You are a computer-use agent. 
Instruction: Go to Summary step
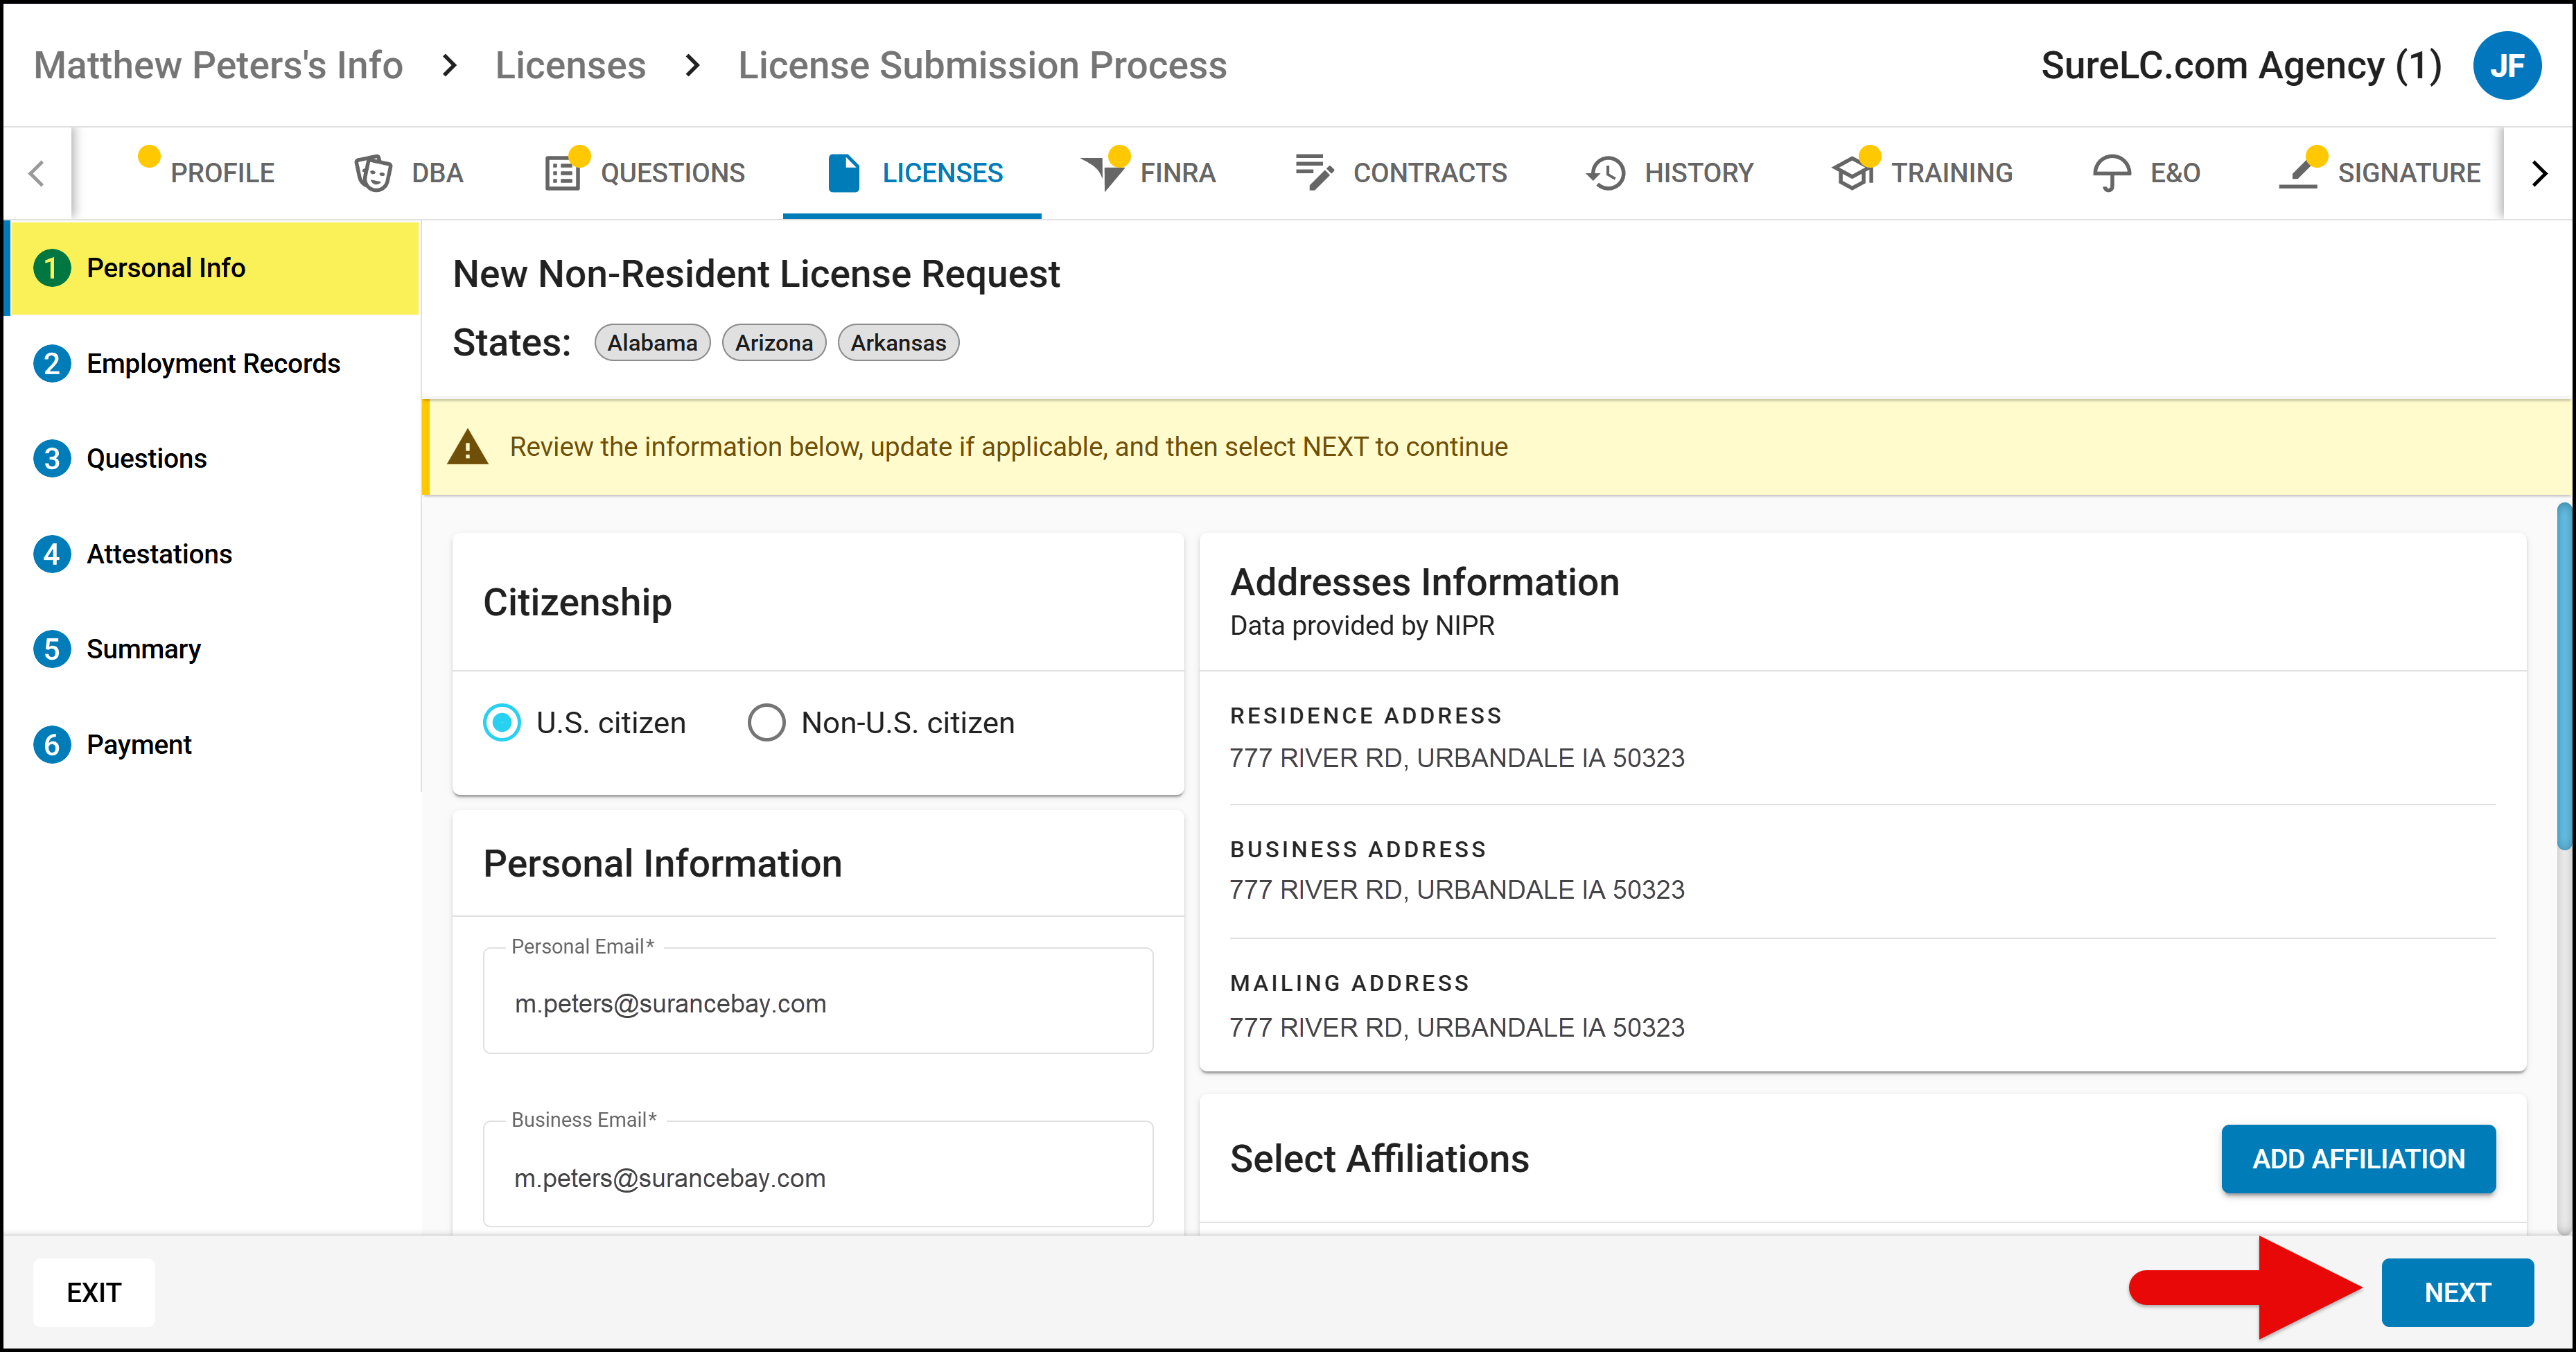212,649
